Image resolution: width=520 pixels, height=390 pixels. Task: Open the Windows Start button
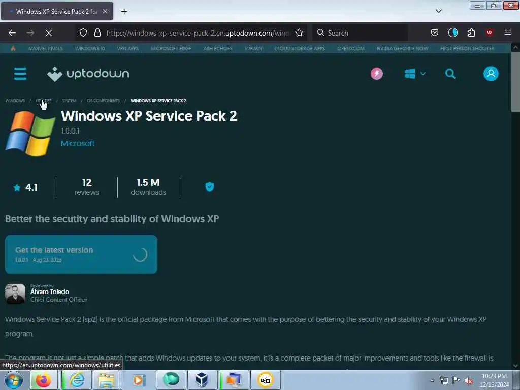pos(14,380)
